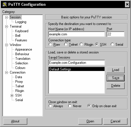Screen dimensions: 131x127
Task: Focus the Saved Sessions name field
Action: click(77, 63)
